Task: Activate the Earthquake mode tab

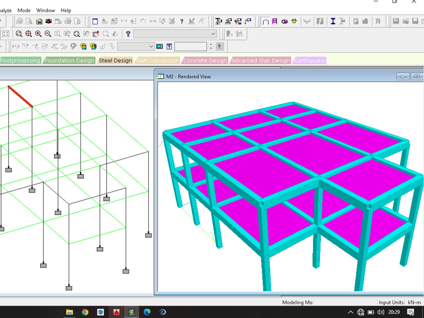Action: point(310,60)
